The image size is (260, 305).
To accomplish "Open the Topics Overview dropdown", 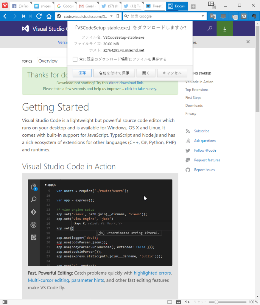I will coord(52,61).
